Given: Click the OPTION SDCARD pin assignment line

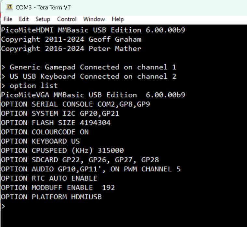Looking at the screenshot, I should coord(80,160).
